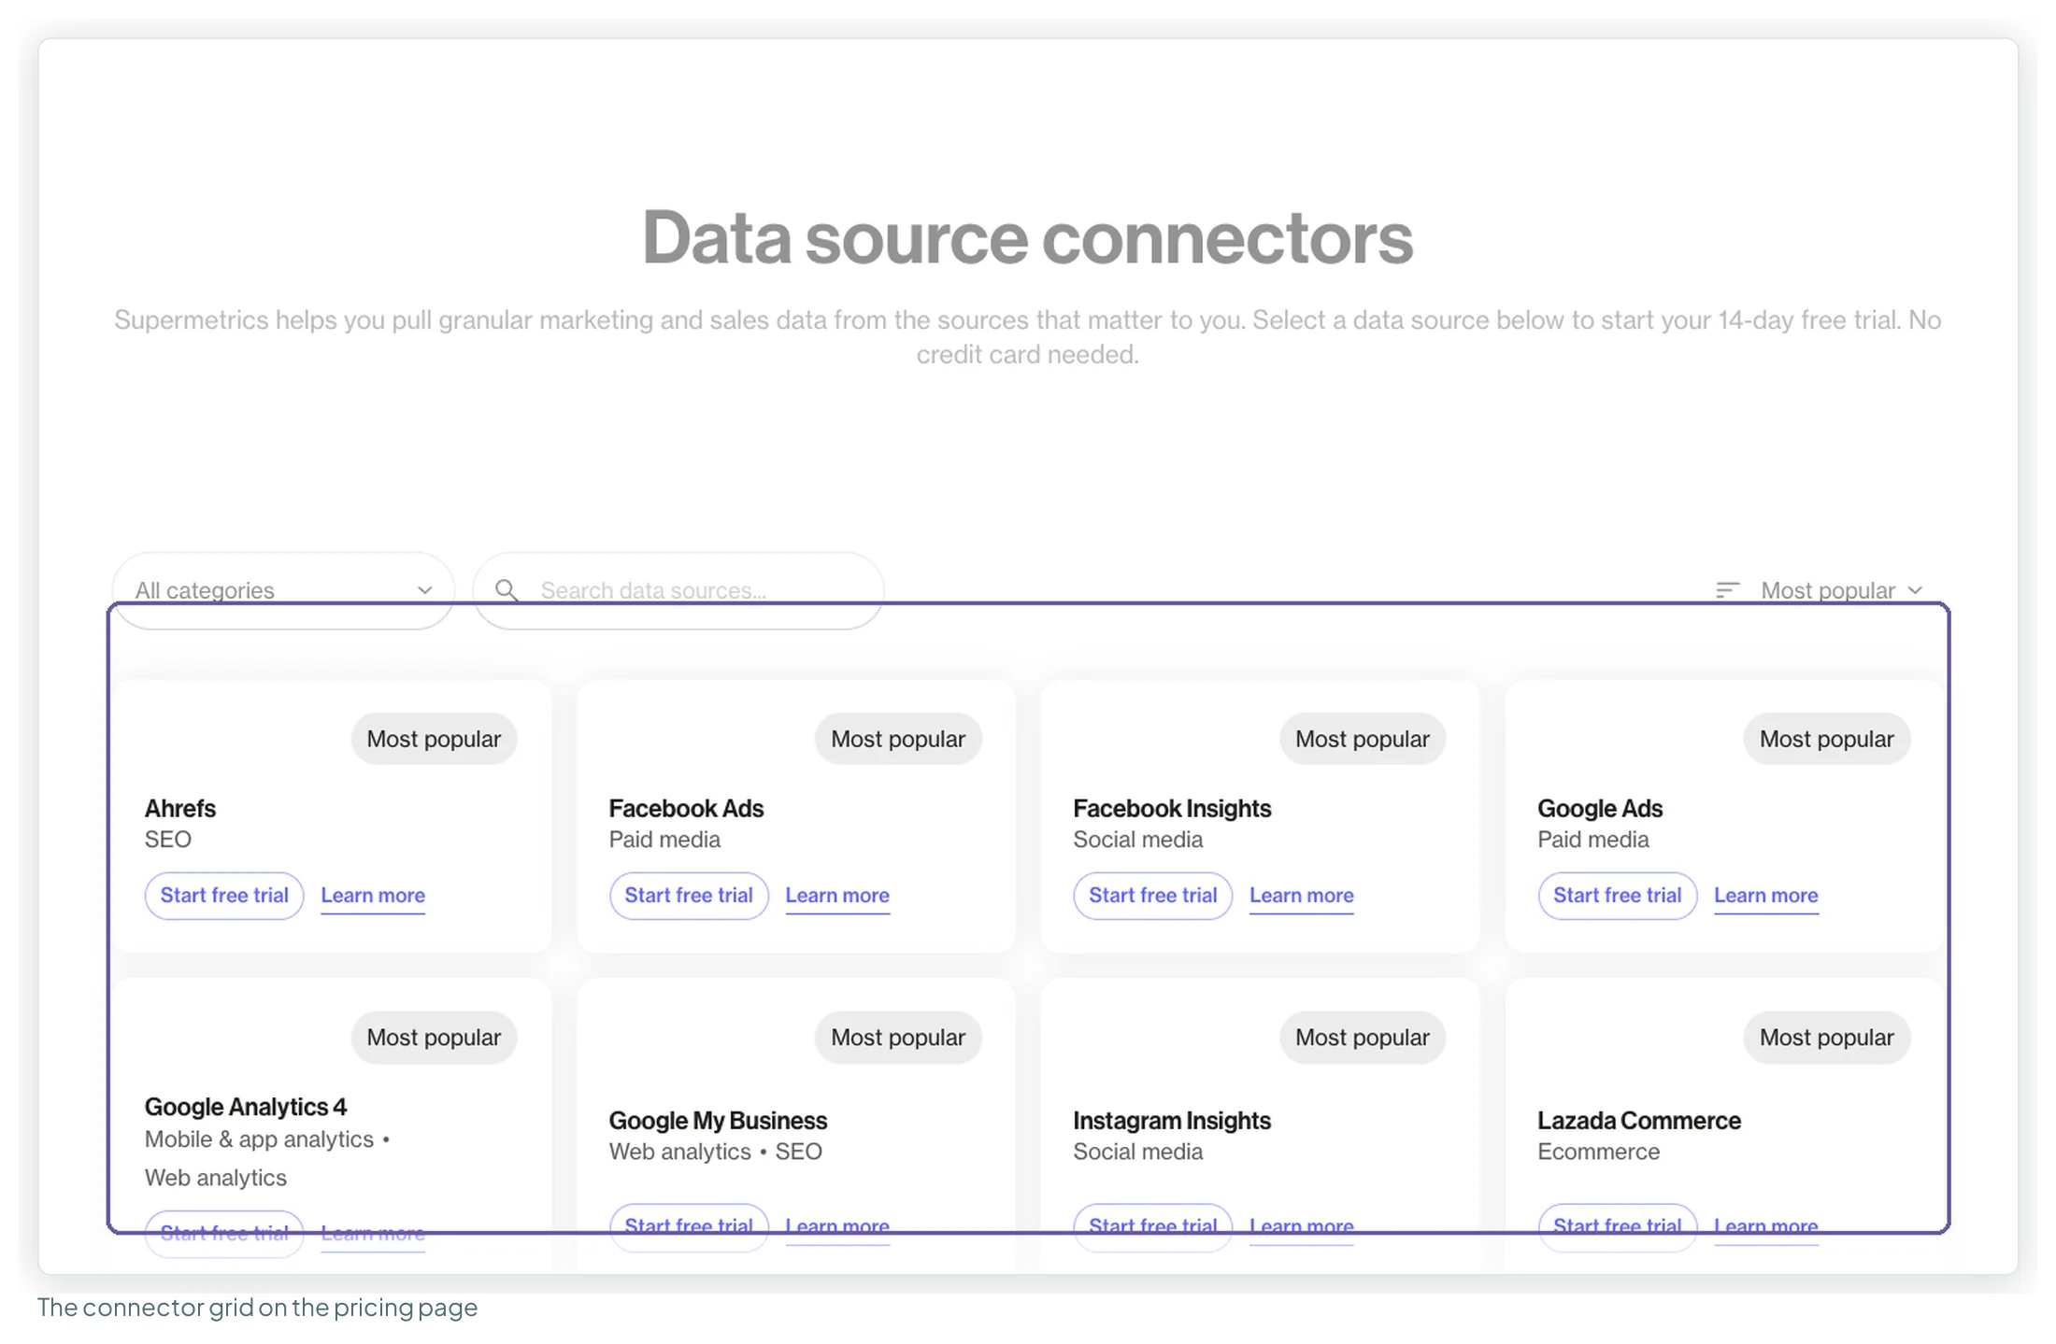2056x1344 pixels.
Task: Open Learn more for Lazada Commerce
Action: (x=1766, y=1227)
